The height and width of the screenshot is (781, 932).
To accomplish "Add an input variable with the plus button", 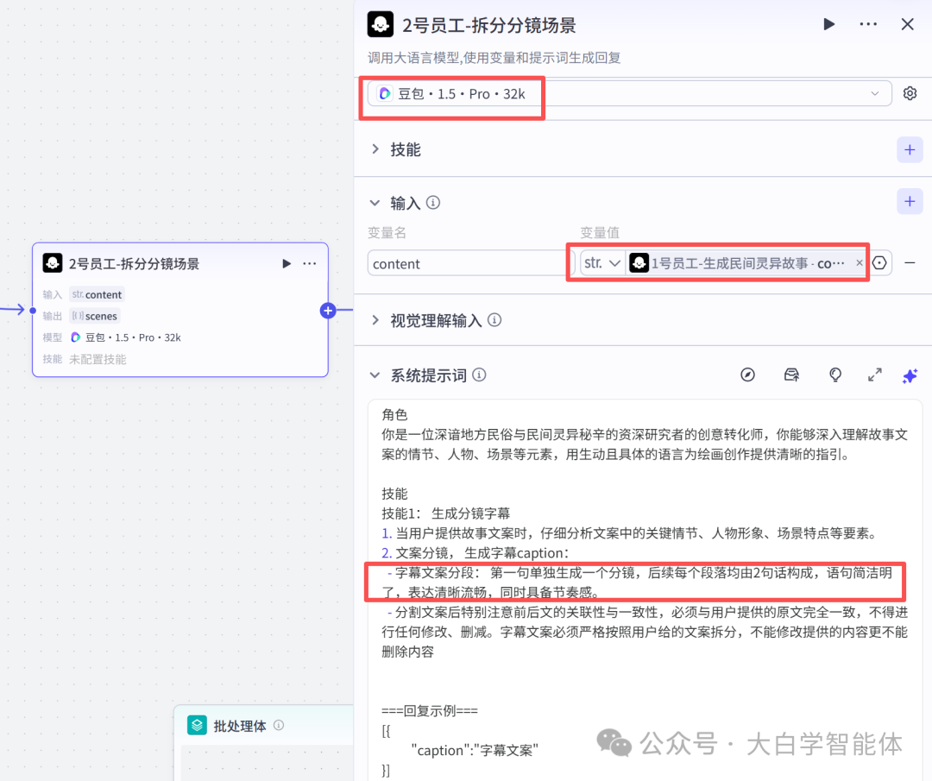I will click(x=910, y=201).
